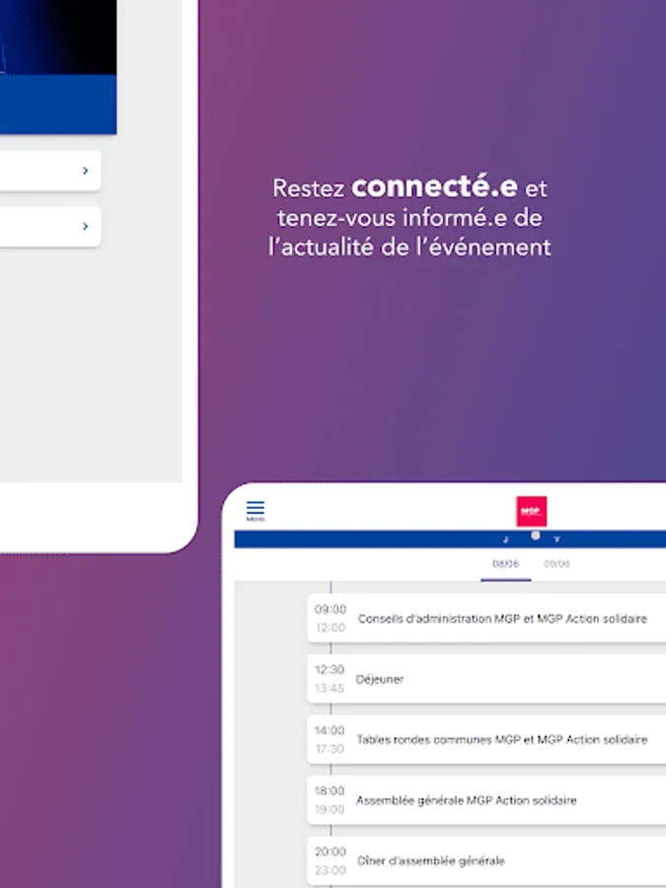This screenshot has width=666, height=888.
Task: Tap the red MGP logo
Action: [x=531, y=511]
